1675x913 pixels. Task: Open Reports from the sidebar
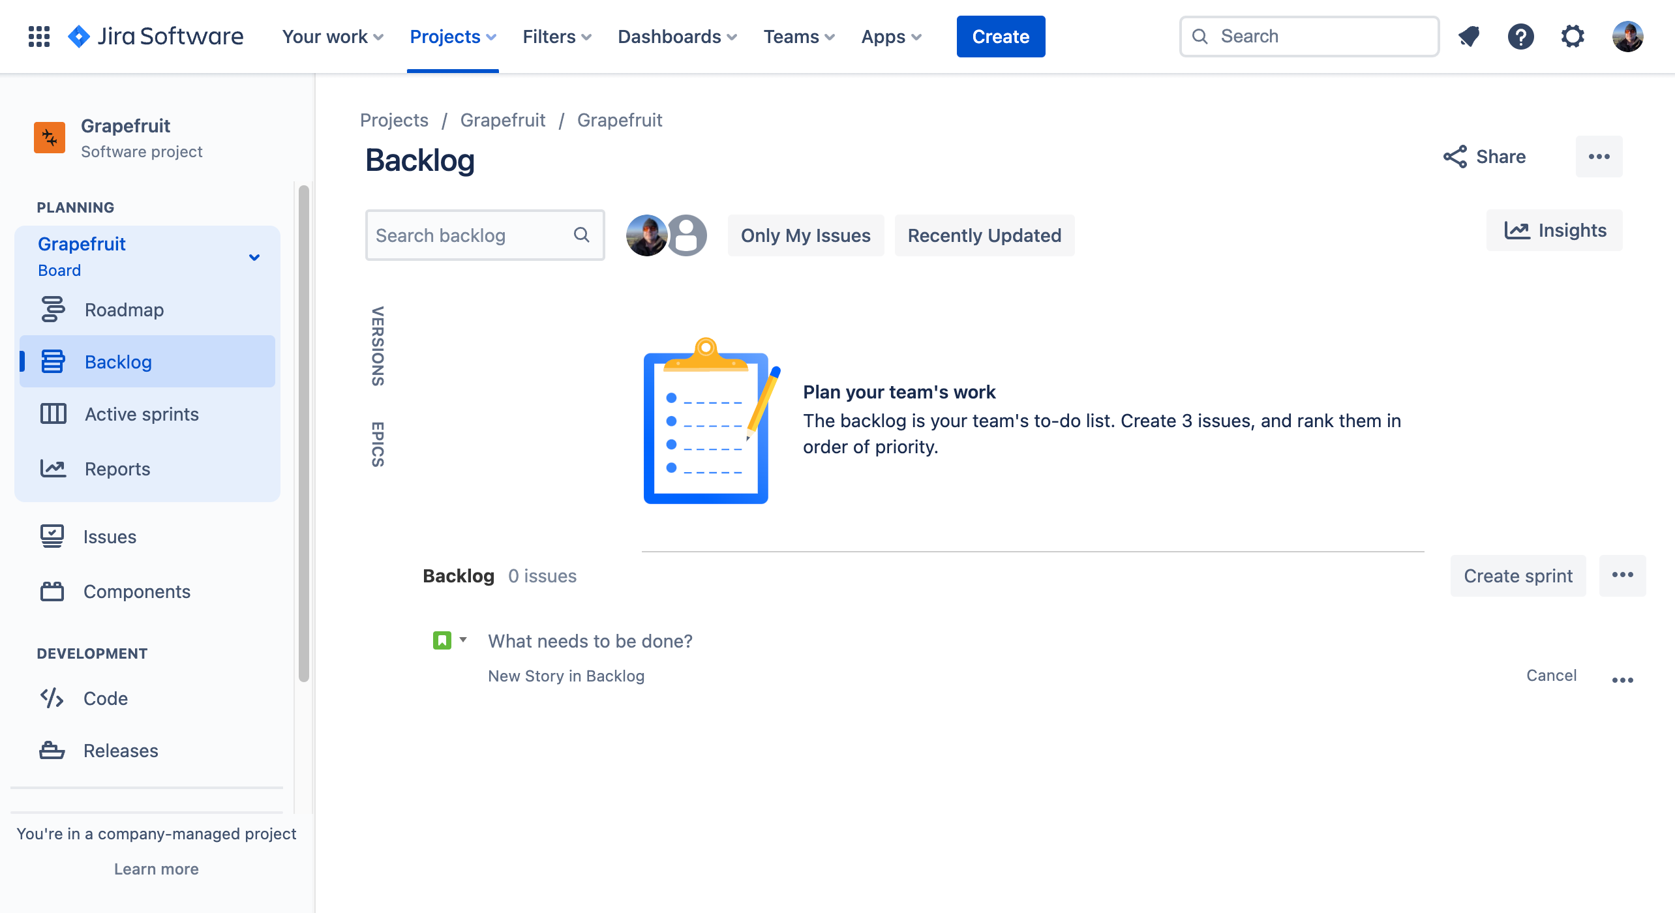coord(117,468)
